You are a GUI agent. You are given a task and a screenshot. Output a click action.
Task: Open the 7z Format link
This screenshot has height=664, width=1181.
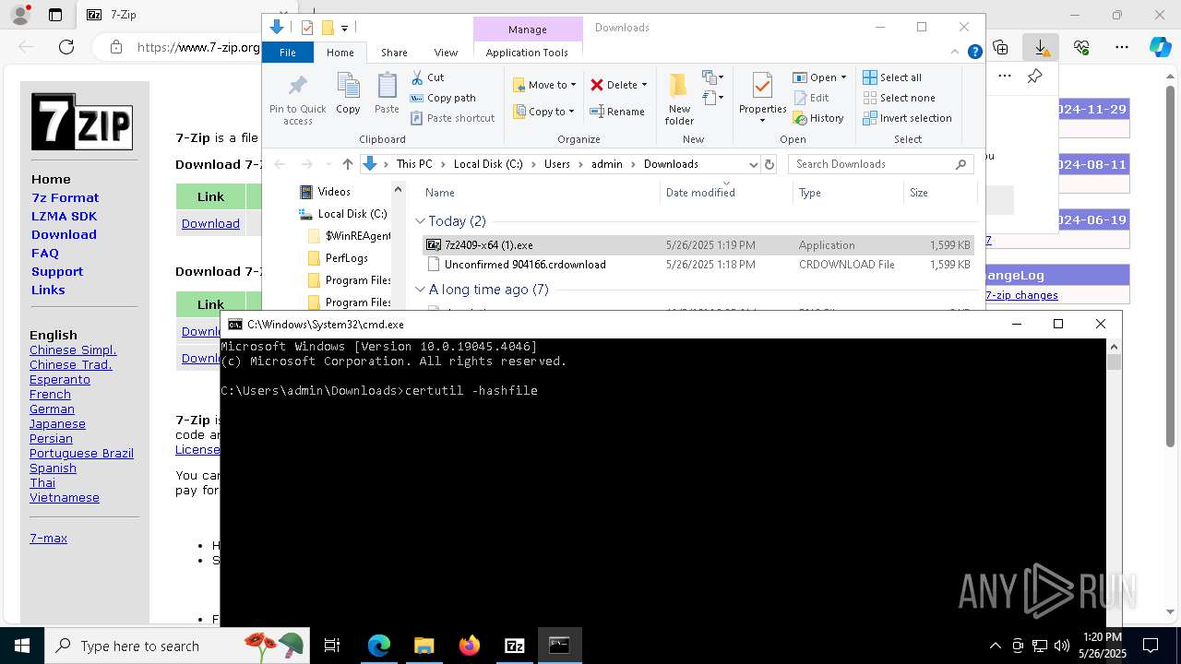tap(65, 197)
